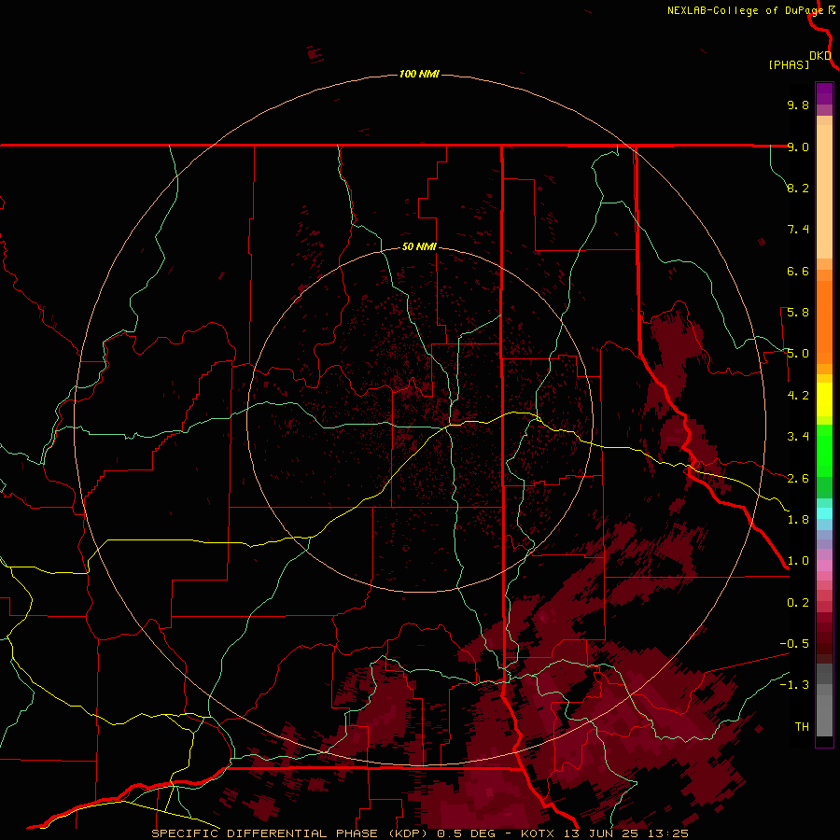Select the 50 NMI range ring label
This screenshot has width=840, height=840.
pyautogui.click(x=419, y=246)
